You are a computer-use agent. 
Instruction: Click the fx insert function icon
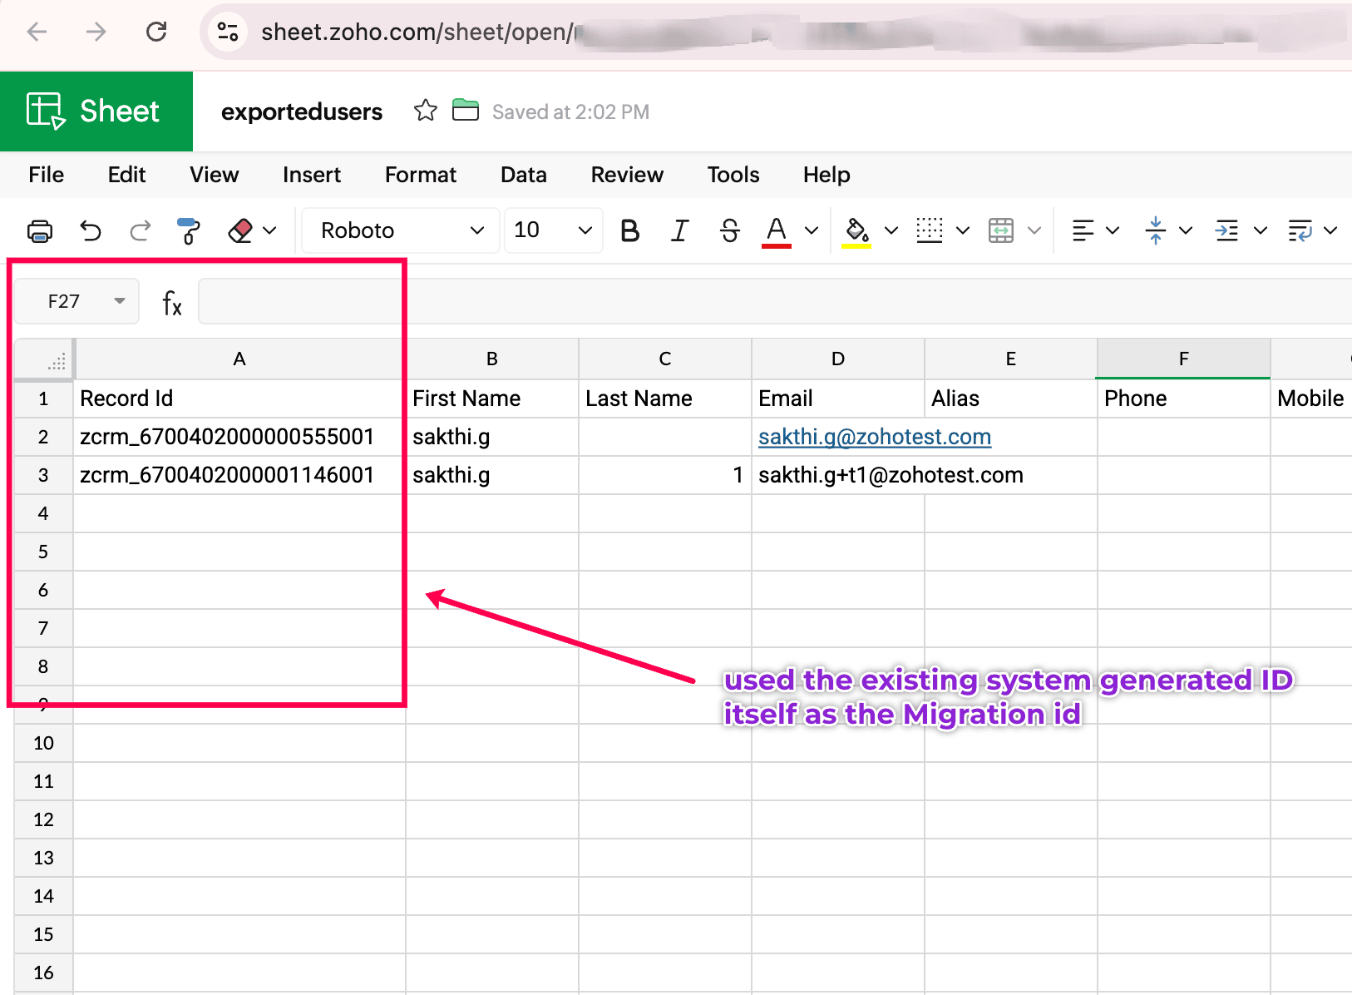[172, 303]
